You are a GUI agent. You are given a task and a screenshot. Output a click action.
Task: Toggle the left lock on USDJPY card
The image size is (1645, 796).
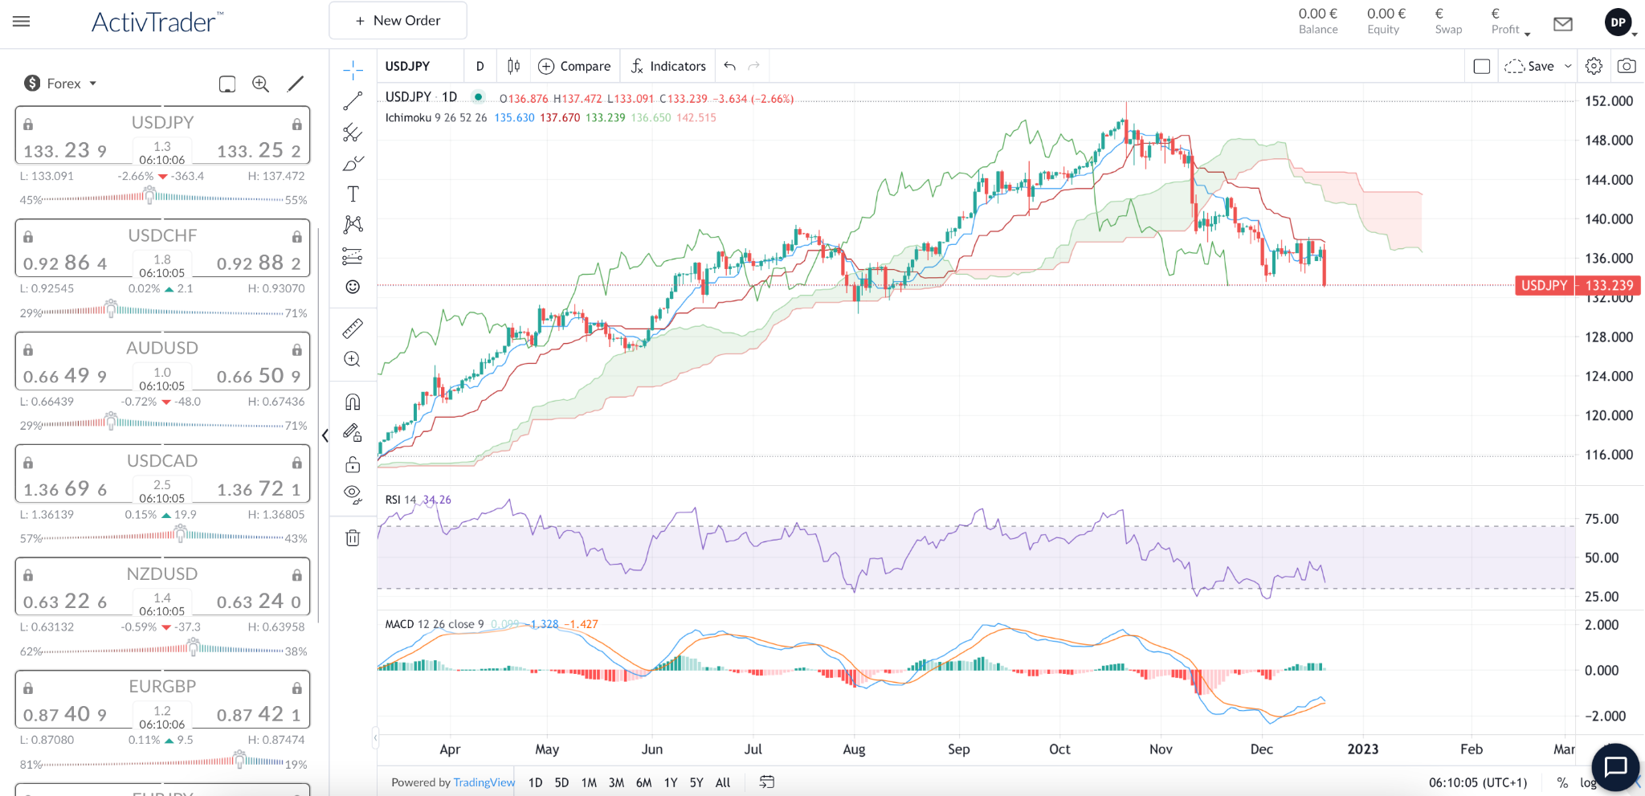(x=28, y=125)
